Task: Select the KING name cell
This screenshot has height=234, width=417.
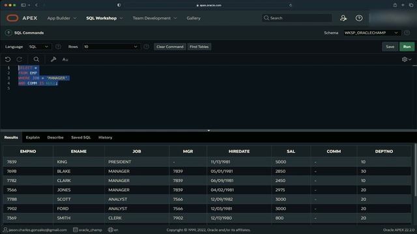Action: point(79,162)
